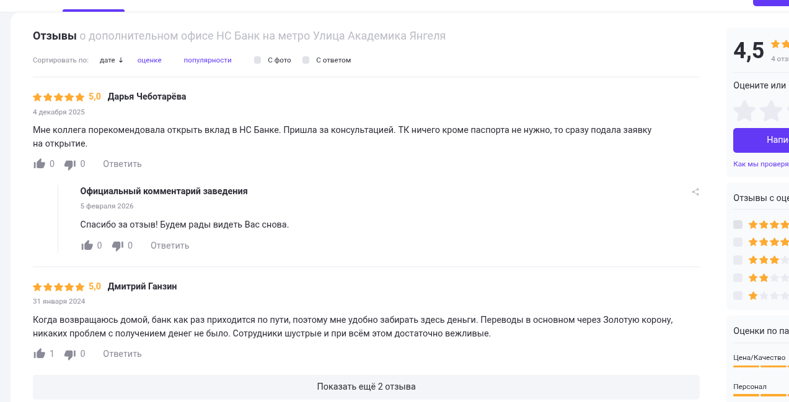Screen dimensions: 789x402
Task: Click the 'Персонал' rating label
Action: [x=750, y=387]
